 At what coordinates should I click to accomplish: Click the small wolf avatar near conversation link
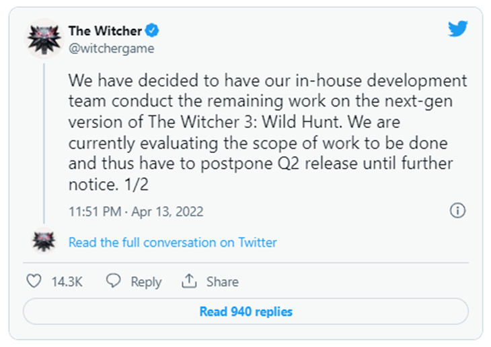click(44, 241)
